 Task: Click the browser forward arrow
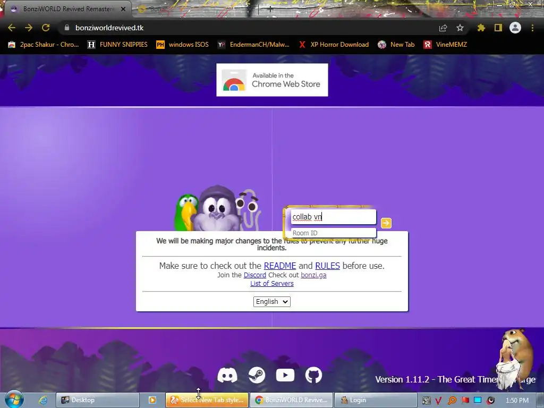tap(29, 28)
